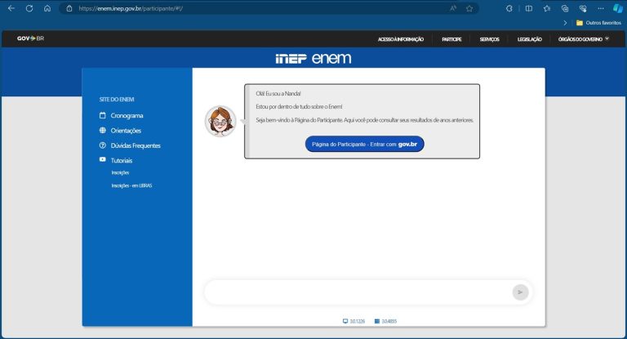
Task: Open the read aloud icon in address bar
Action: point(453,8)
